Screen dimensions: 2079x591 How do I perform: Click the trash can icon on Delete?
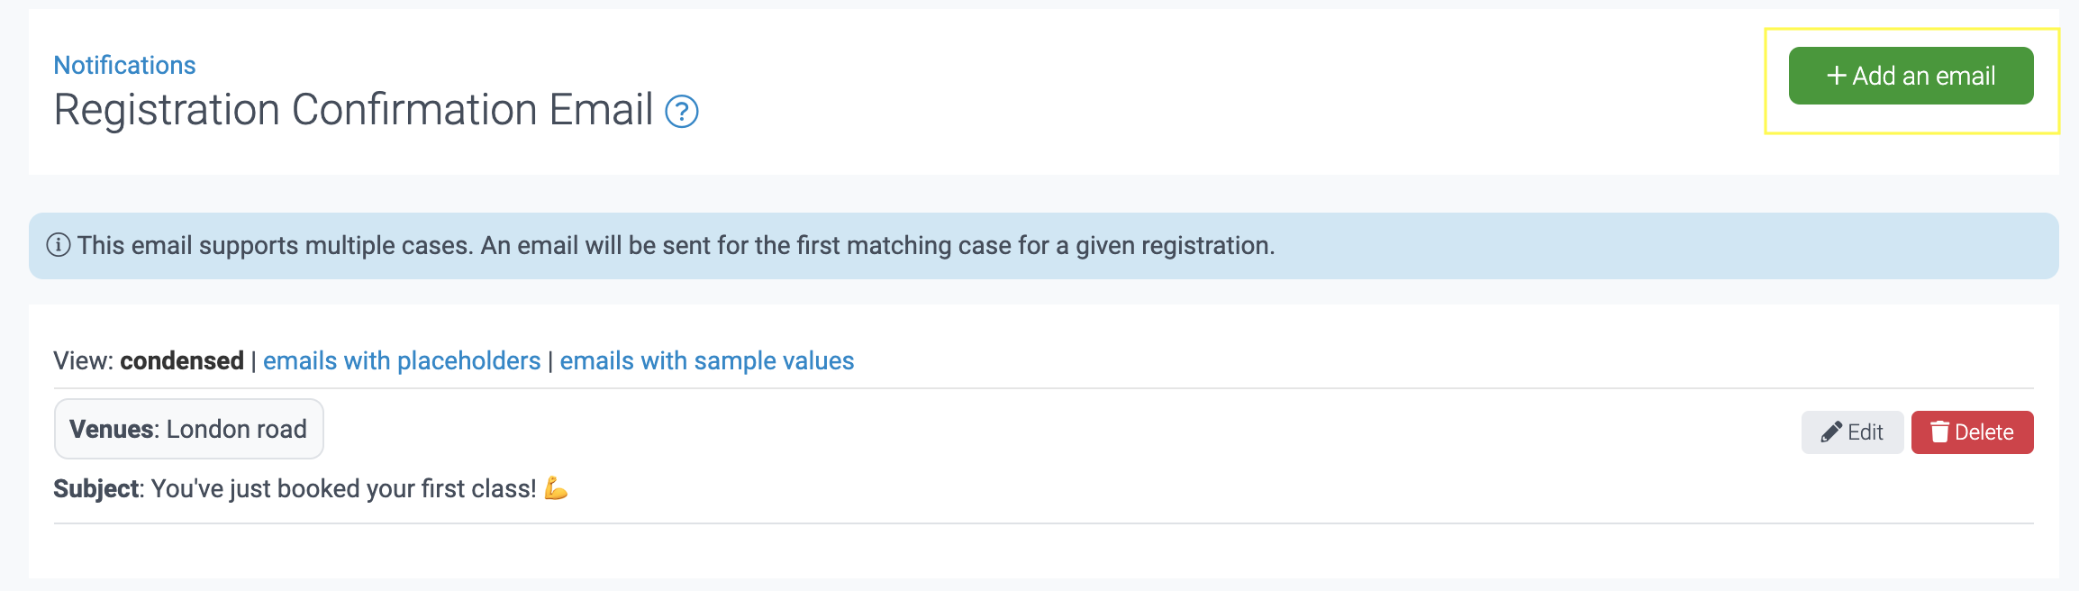point(1939,432)
